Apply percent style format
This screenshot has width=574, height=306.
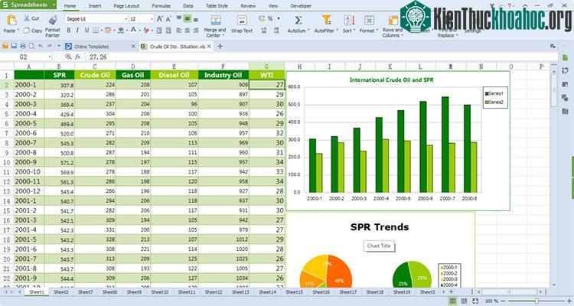[270, 18]
